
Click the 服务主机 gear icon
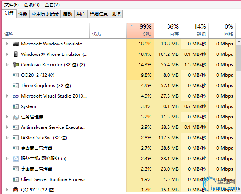pos(16,159)
